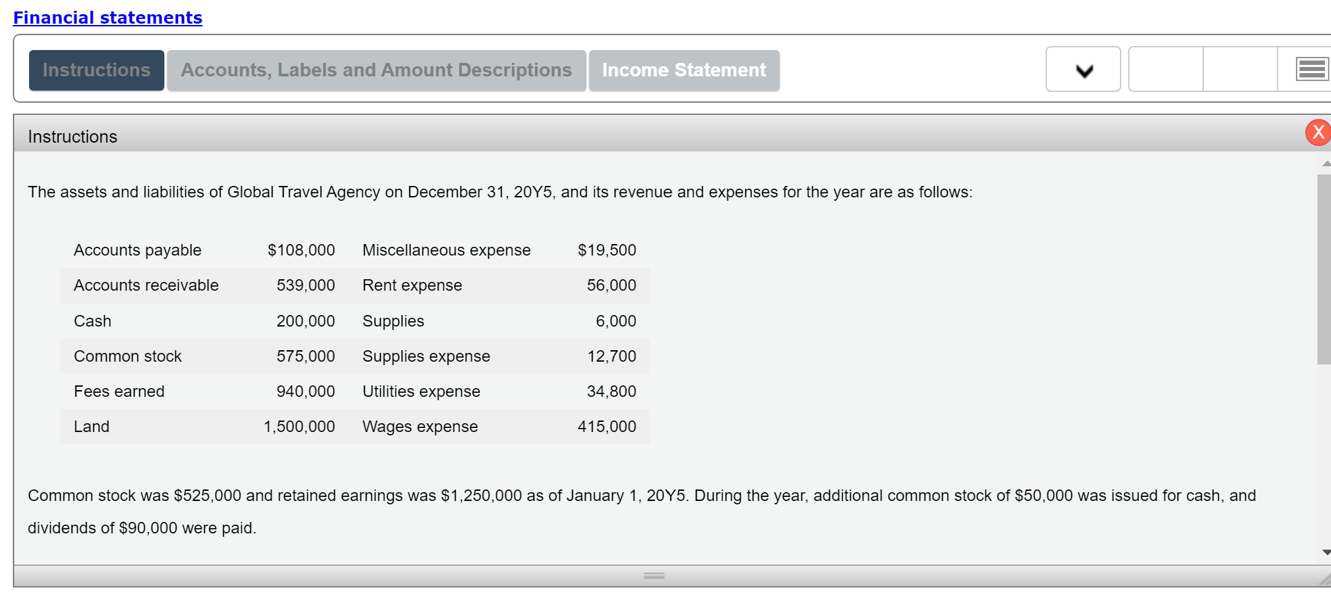Switch to the Income Statement tab
Viewport: 1331px width, 599px height.
point(683,70)
